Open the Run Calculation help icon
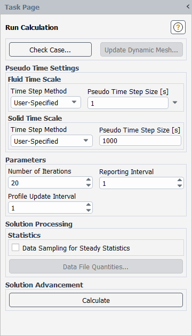Viewport: 192px width, 336px height. coord(178,27)
